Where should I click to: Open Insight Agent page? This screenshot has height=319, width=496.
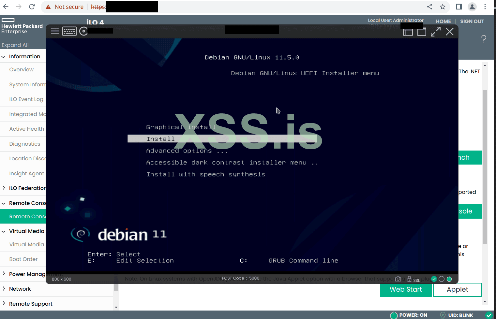click(26, 173)
